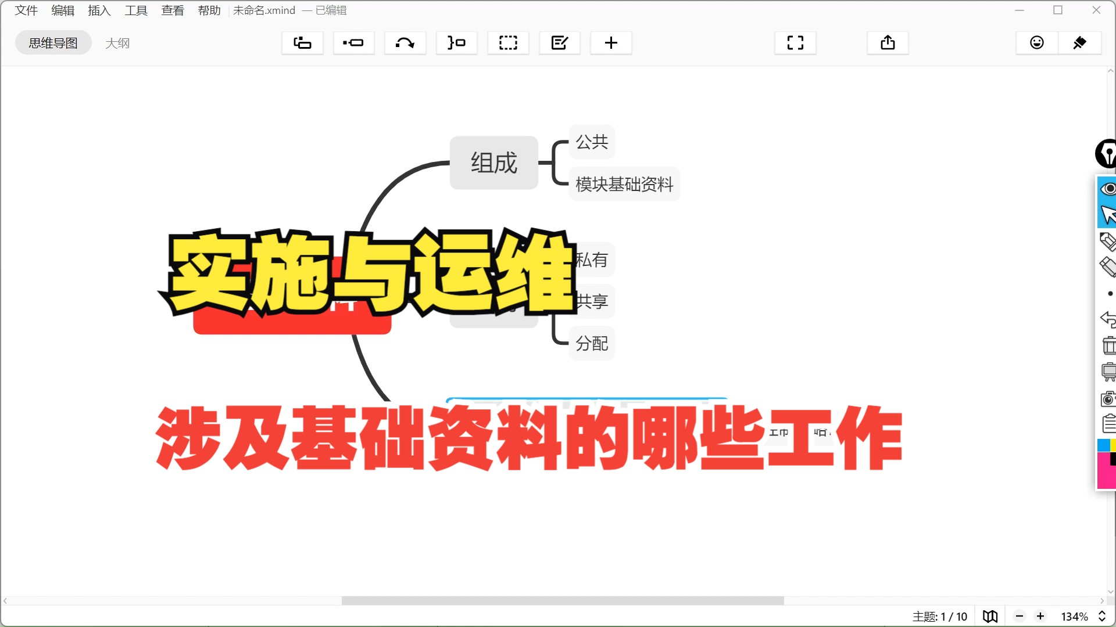Zoom out with the minus button

(x=1020, y=617)
